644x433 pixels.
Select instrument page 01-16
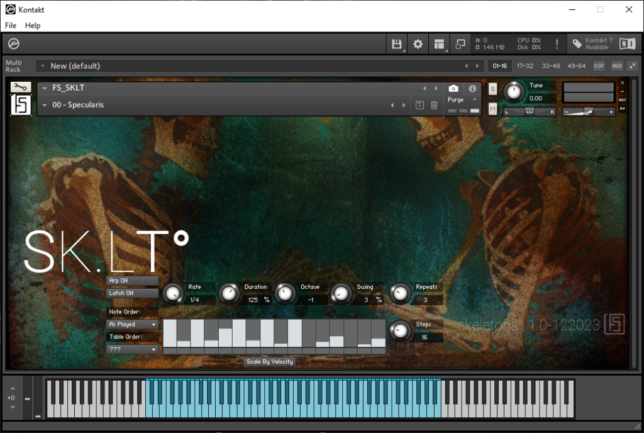tap(500, 65)
